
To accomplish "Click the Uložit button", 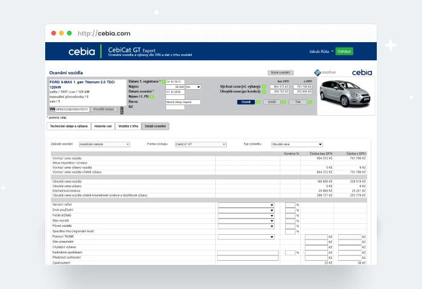I will click(x=272, y=102).
